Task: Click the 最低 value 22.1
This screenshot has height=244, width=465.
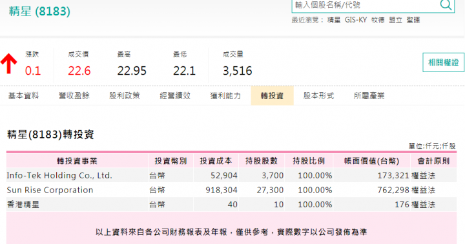Action: [184, 71]
